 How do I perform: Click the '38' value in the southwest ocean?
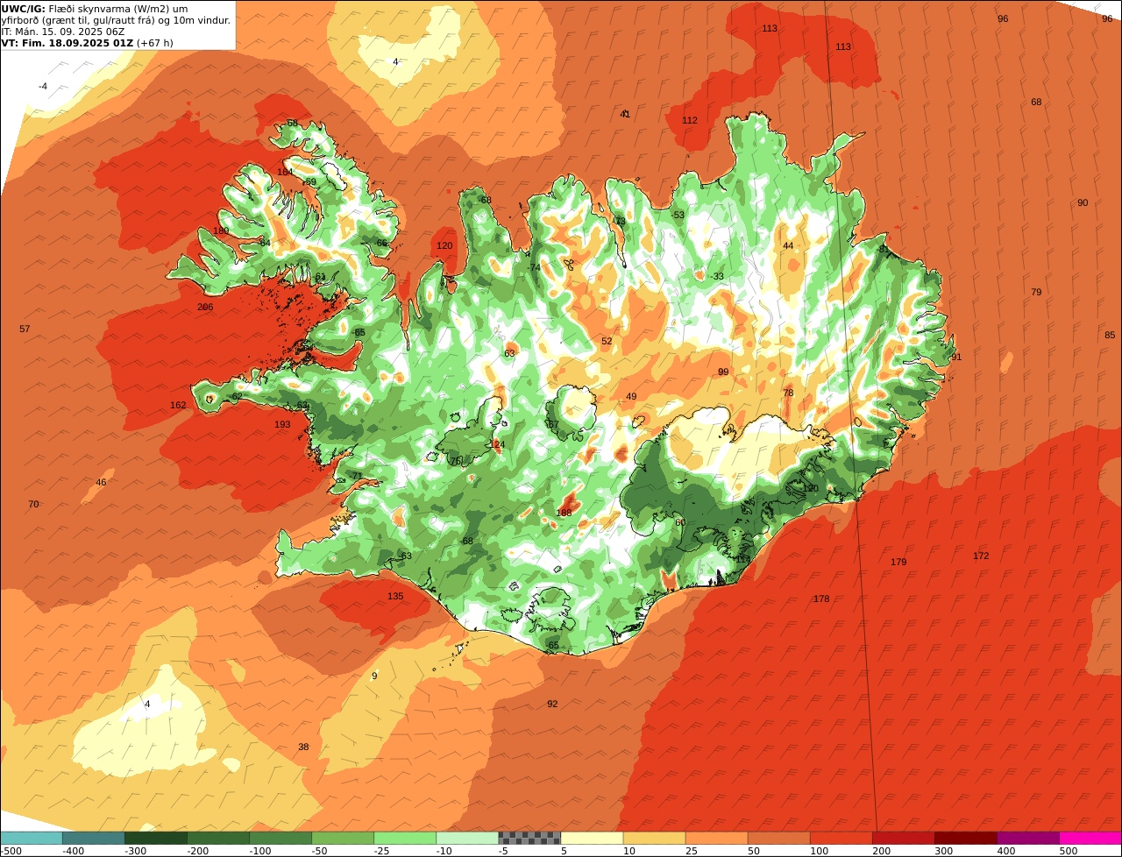(303, 747)
